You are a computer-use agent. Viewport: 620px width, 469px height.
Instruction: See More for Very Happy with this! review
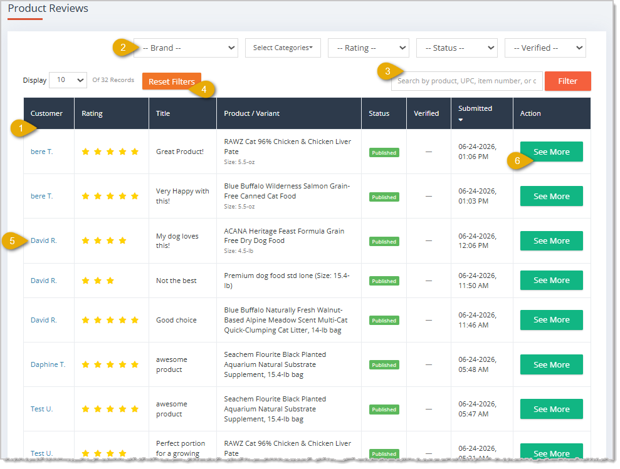click(x=551, y=196)
